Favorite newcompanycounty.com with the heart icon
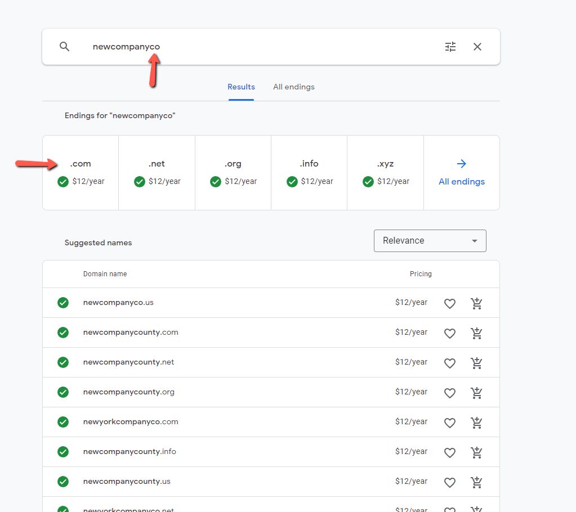Viewport: 576px width, 512px height. coord(450,333)
